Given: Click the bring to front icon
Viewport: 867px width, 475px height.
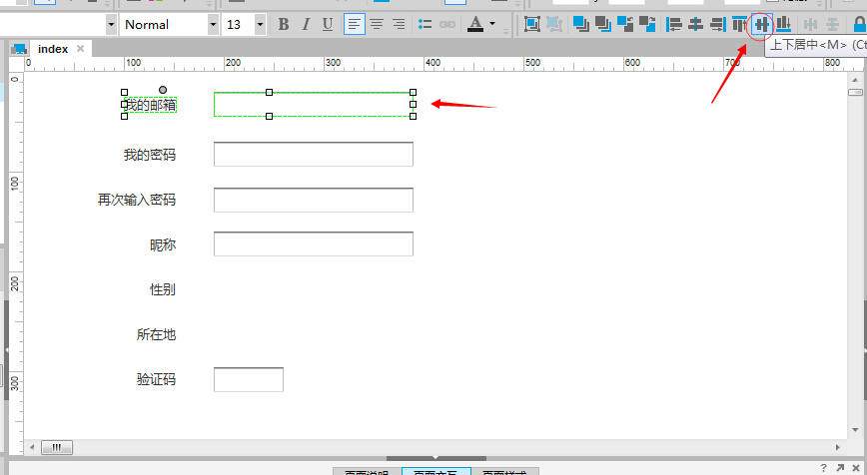Looking at the screenshot, I should coord(580,24).
